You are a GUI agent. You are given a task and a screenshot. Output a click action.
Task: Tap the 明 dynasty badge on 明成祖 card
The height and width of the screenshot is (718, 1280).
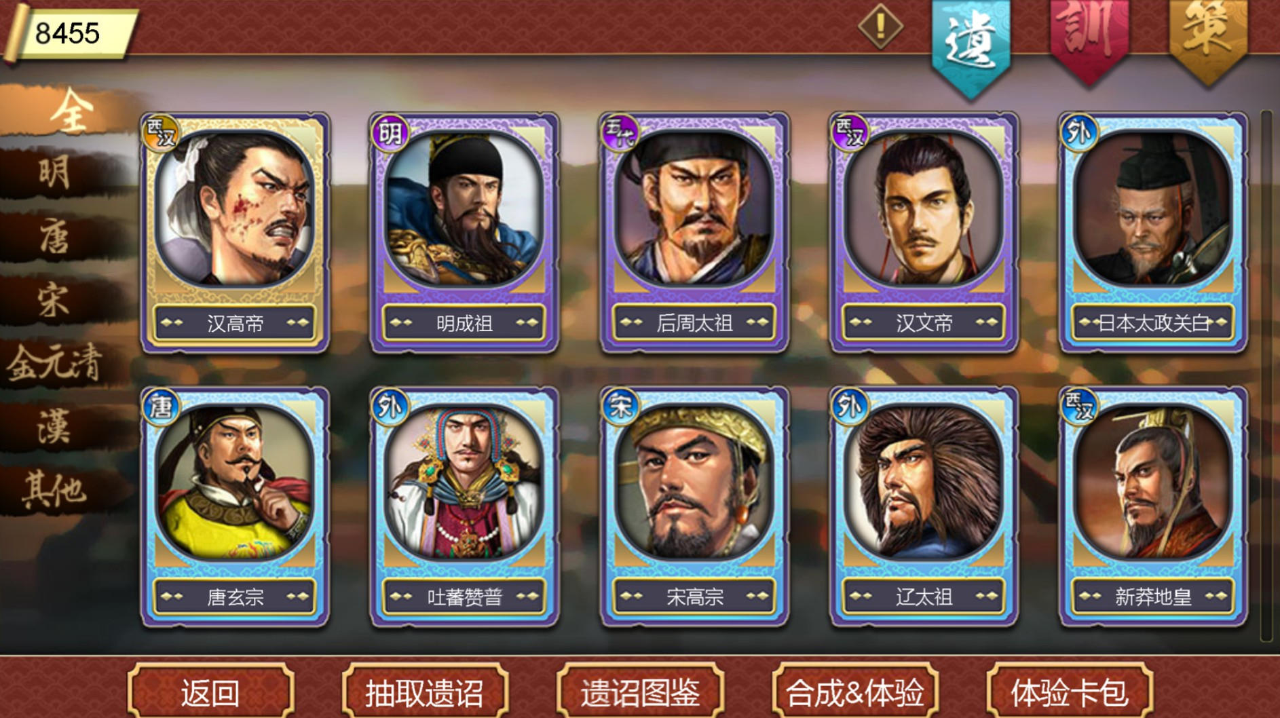coord(390,133)
